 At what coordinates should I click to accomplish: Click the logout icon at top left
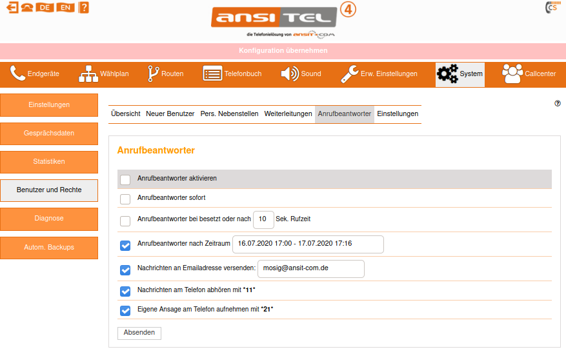pos(12,8)
